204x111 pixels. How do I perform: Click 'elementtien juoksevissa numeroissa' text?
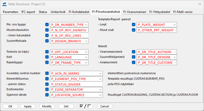point(132,73)
